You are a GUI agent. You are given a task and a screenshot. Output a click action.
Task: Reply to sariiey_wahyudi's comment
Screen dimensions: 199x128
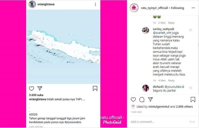tap(171, 81)
